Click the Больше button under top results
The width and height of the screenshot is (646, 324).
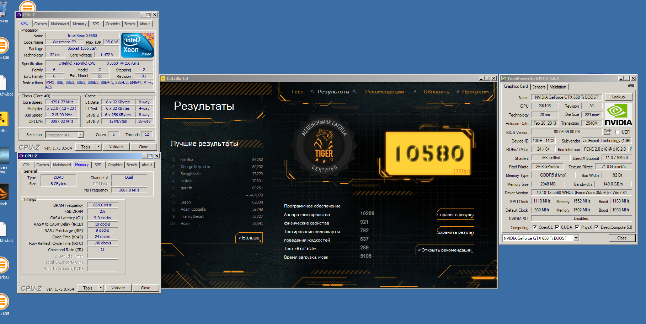pos(249,238)
